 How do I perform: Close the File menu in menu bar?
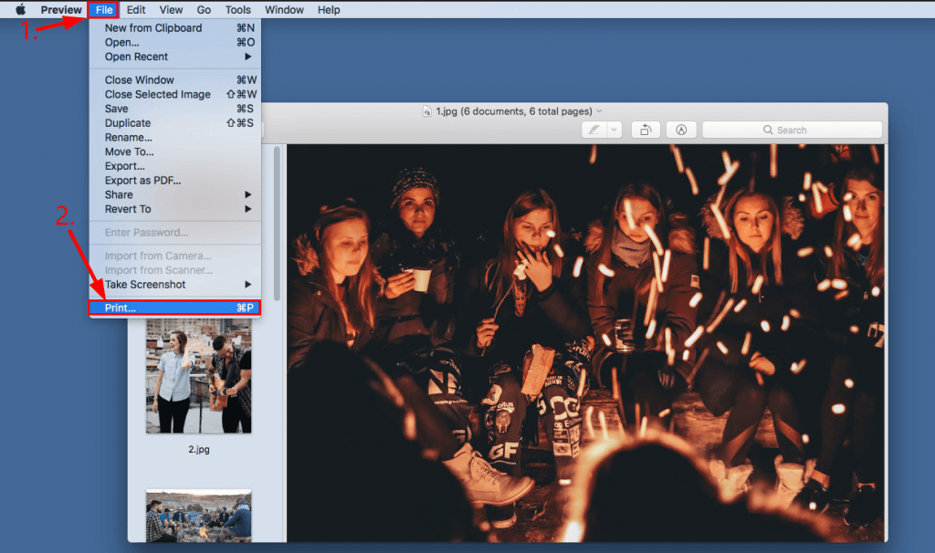click(x=104, y=9)
